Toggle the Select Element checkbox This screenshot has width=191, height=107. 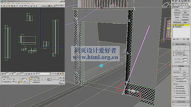point(31,82)
